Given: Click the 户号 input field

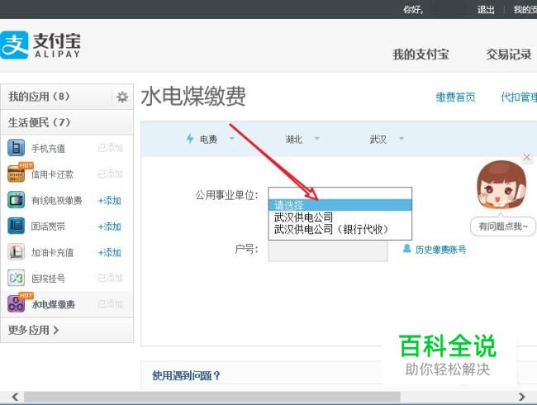Looking at the screenshot, I should [328, 250].
